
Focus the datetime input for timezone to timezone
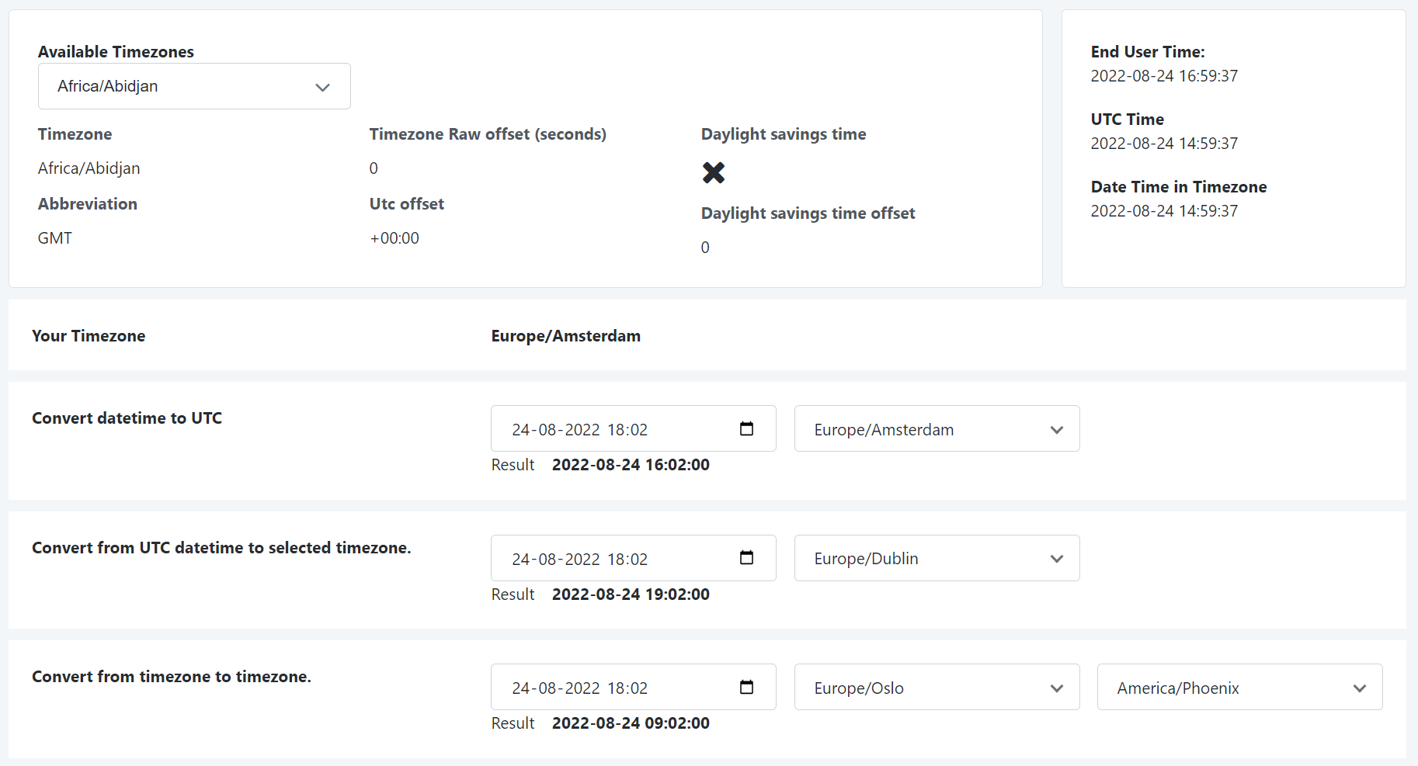[633, 687]
